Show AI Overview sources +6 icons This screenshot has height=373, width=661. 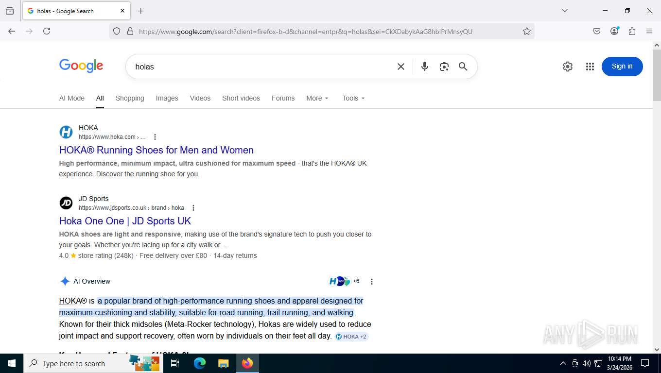[x=345, y=281]
